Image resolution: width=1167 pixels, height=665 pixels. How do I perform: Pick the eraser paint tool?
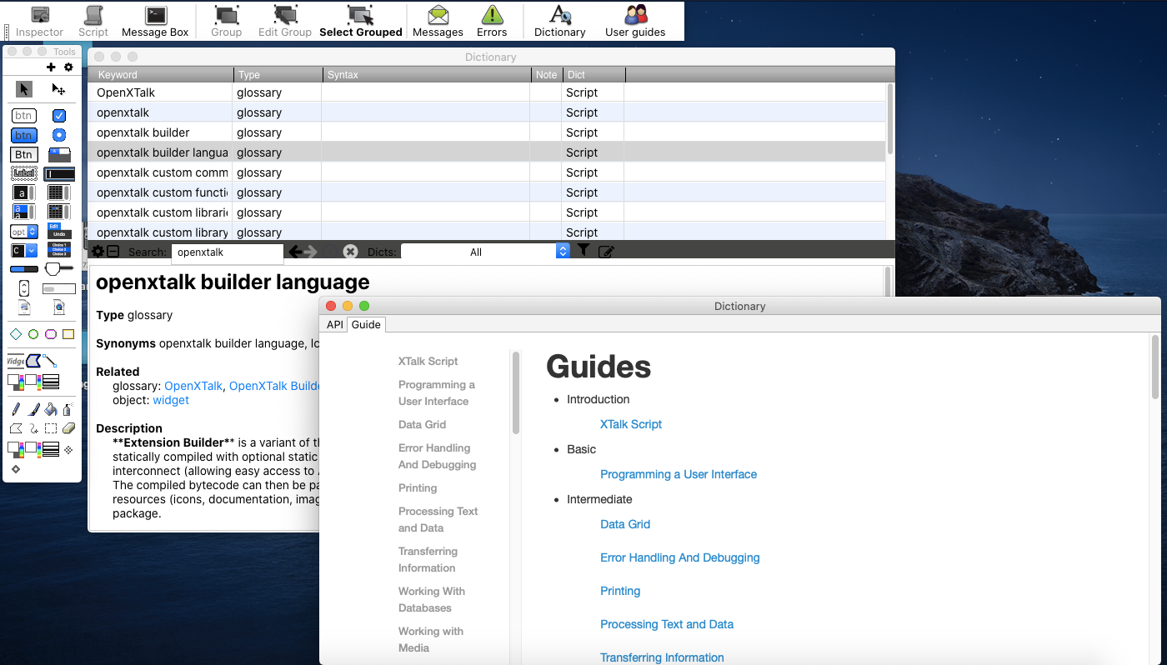[68, 428]
